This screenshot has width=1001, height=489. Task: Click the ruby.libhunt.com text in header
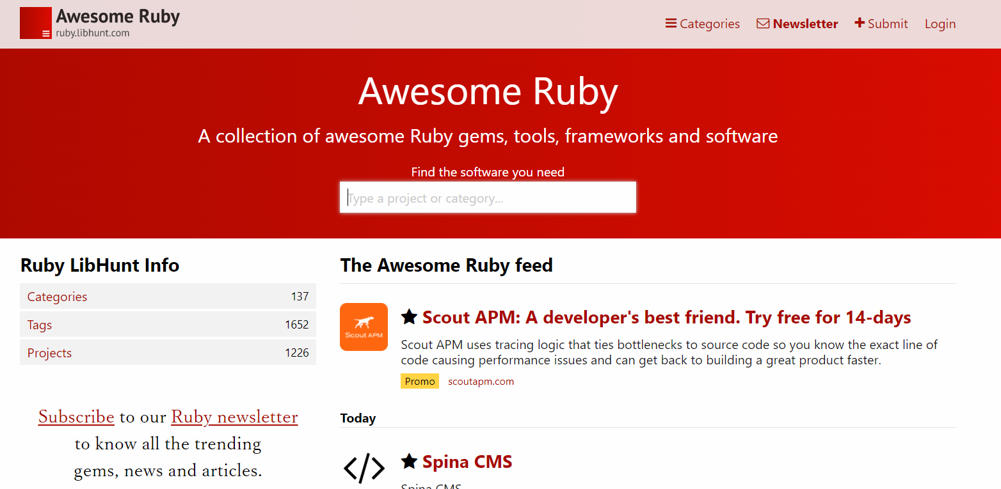pos(92,33)
